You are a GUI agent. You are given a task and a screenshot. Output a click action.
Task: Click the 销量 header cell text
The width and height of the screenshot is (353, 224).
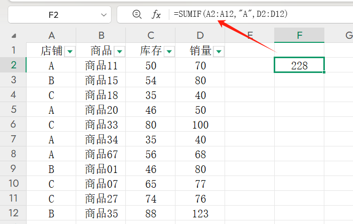(201, 51)
